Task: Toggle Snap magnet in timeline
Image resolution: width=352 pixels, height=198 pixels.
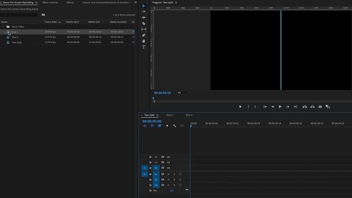Action: [x=152, y=126]
